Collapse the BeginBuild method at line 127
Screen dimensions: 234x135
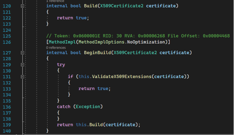point(23,53)
